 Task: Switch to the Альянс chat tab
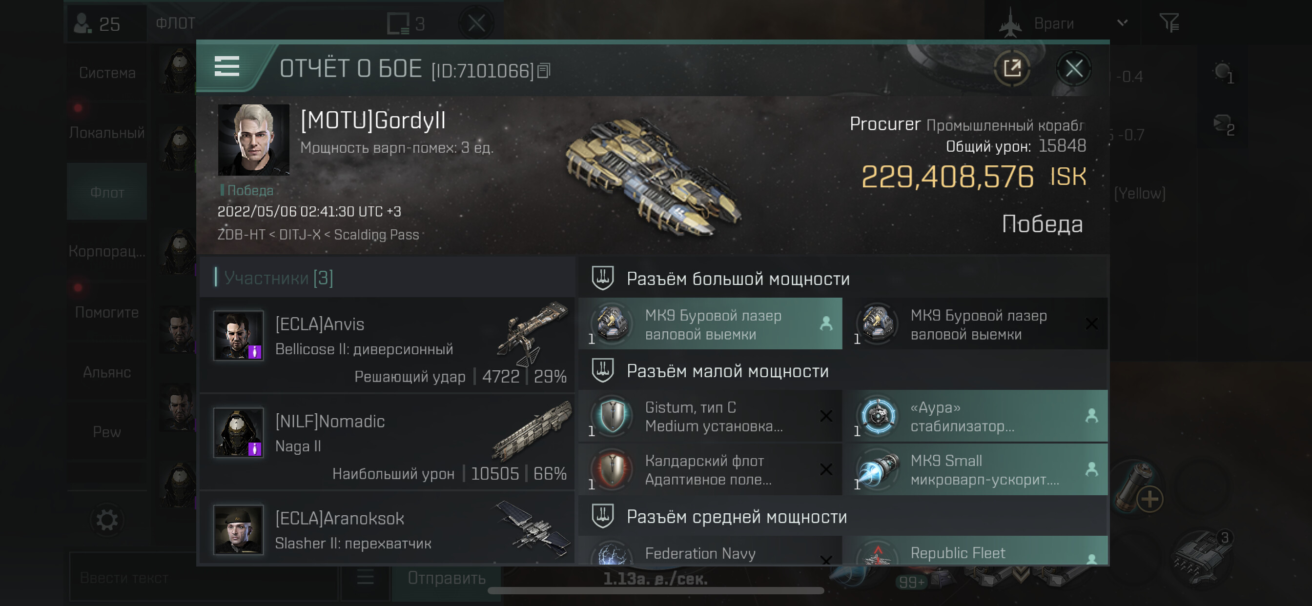point(107,372)
